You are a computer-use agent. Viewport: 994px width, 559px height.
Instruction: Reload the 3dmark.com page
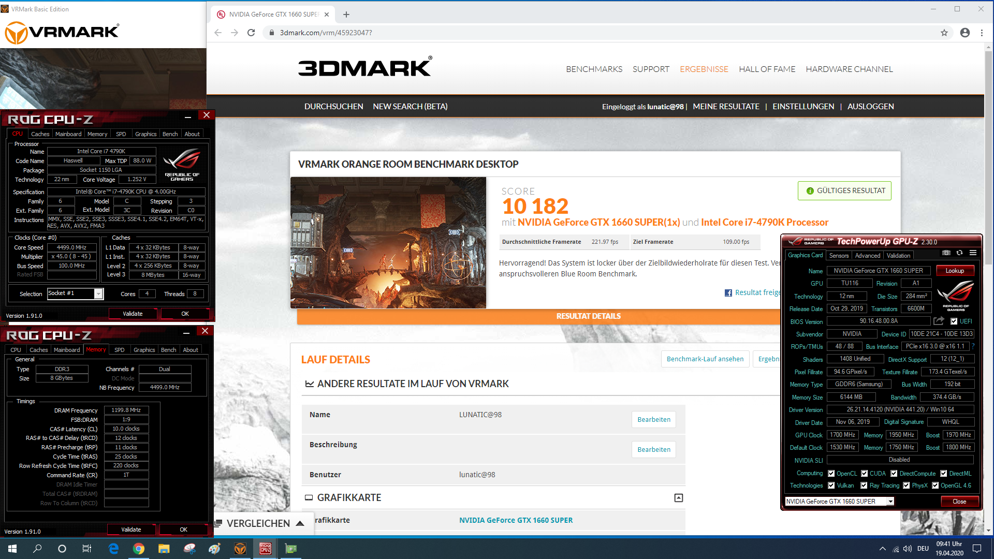[x=251, y=33]
